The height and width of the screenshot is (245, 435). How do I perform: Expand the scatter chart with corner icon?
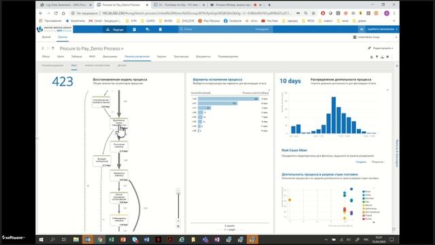(x=394, y=229)
